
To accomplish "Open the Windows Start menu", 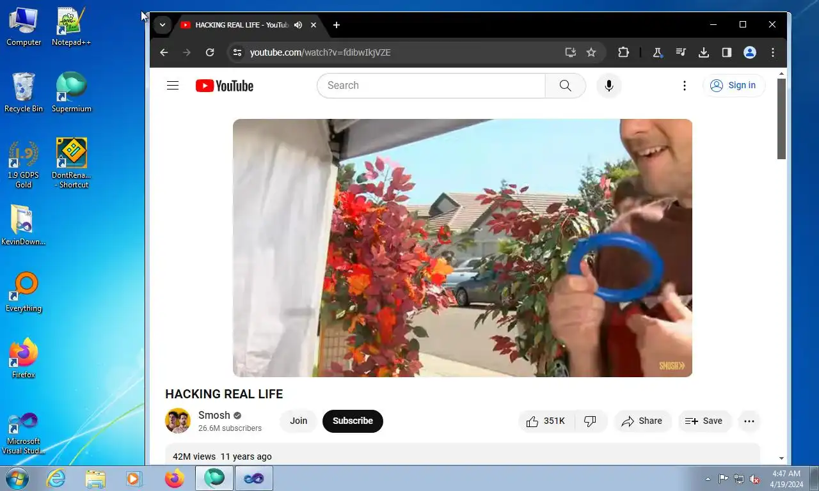I will 17,478.
